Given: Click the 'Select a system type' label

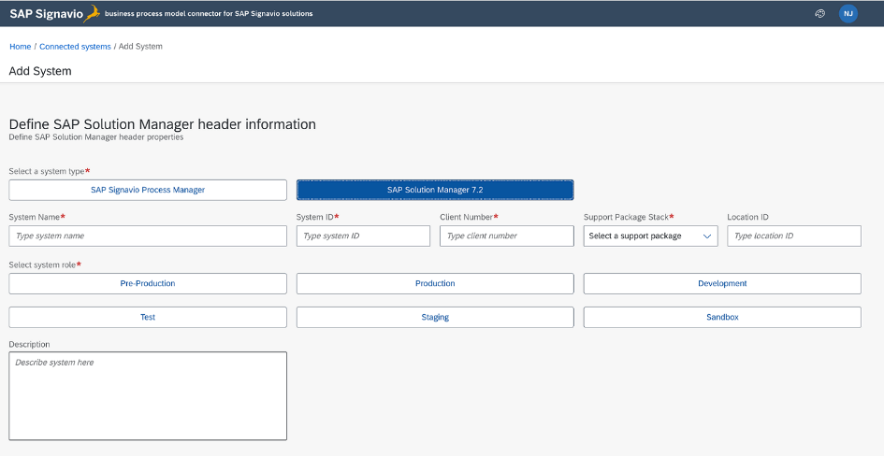Looking at the screenshot, I should [x=47, y=171].
